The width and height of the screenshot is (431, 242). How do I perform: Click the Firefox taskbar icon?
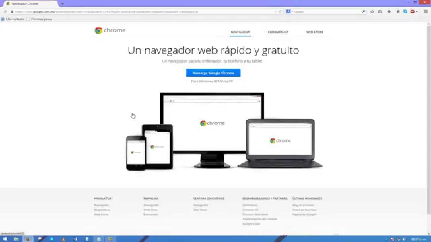(x=28, y=239)
